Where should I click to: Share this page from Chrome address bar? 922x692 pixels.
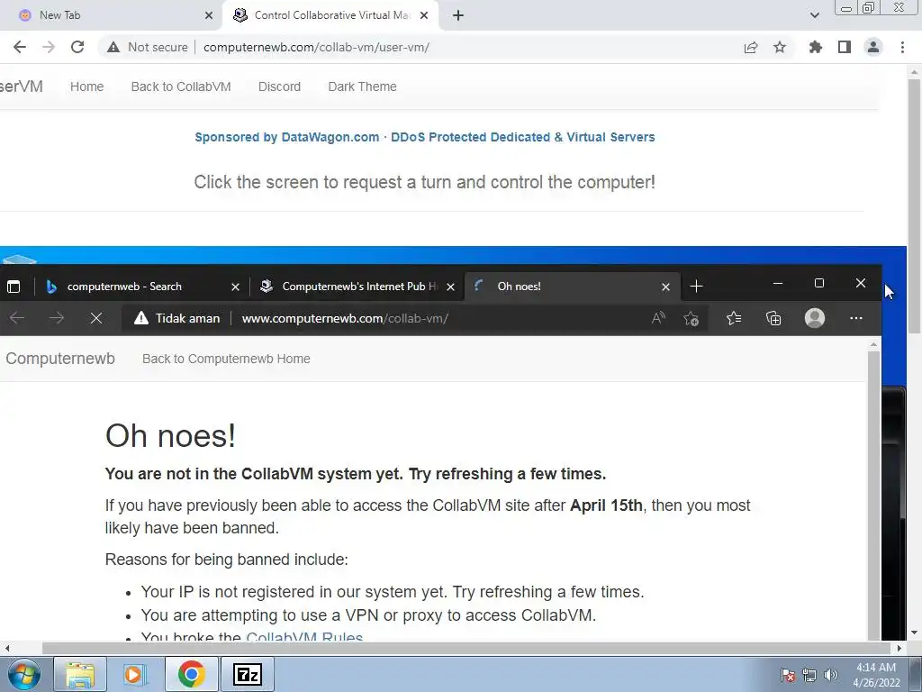[751, 47]
